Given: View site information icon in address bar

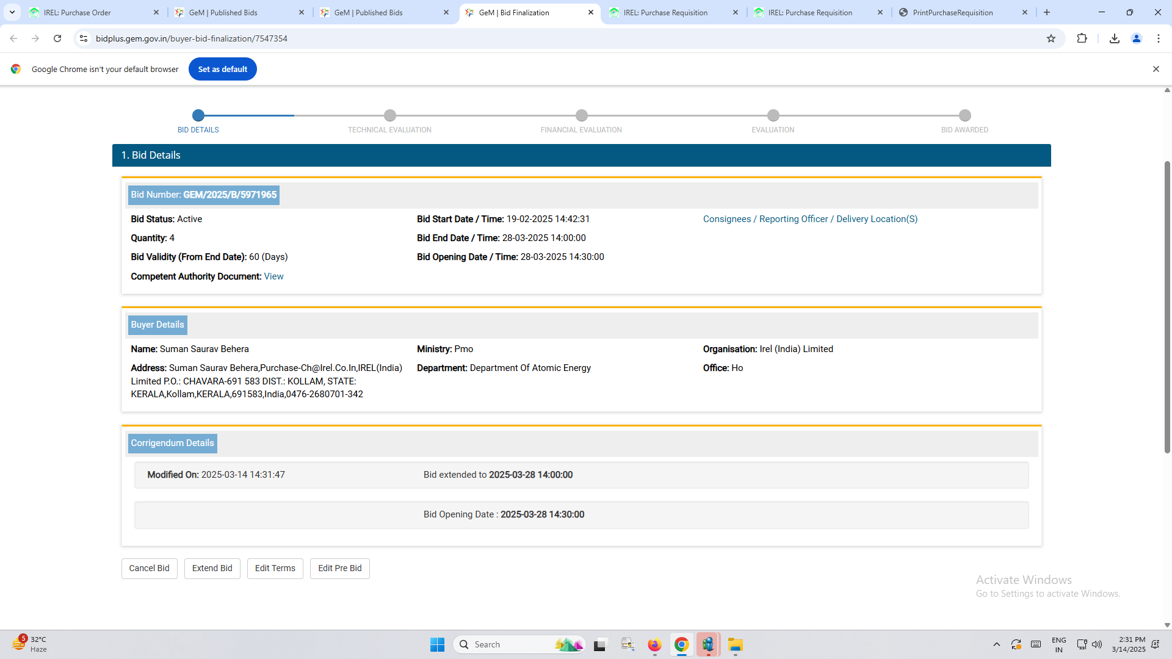Looking at the screenshot, I should [84, 38].
